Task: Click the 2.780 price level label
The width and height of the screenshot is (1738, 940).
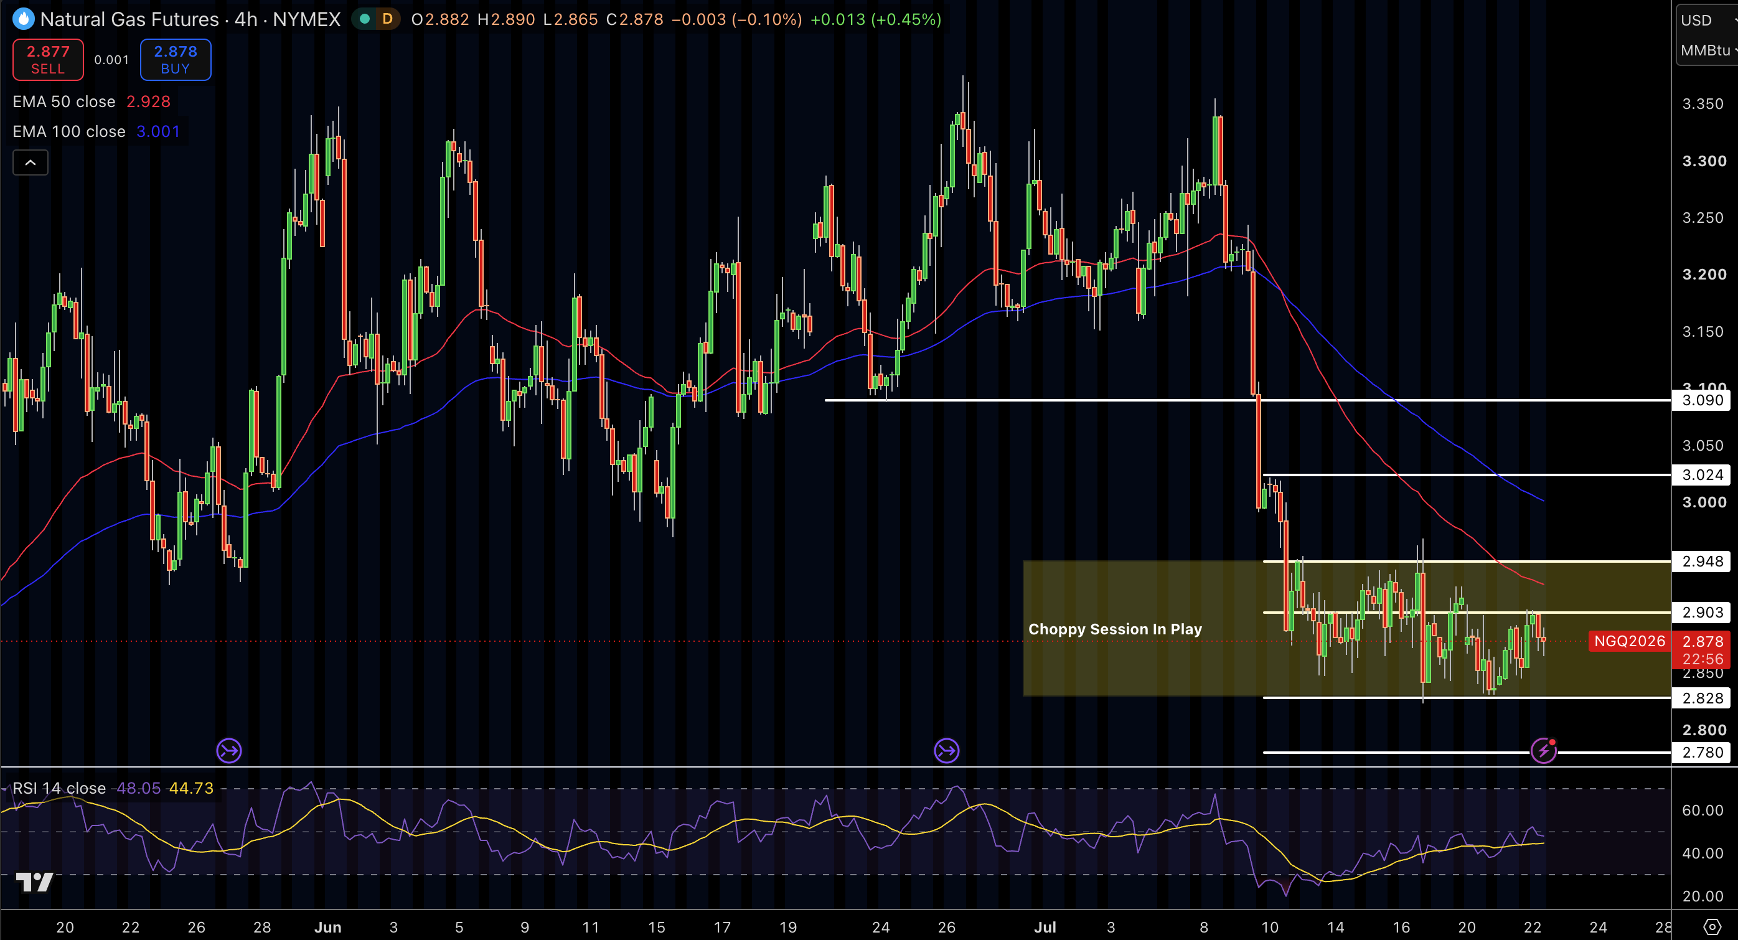Action: pyautogui.click(x=1701, y=752)
